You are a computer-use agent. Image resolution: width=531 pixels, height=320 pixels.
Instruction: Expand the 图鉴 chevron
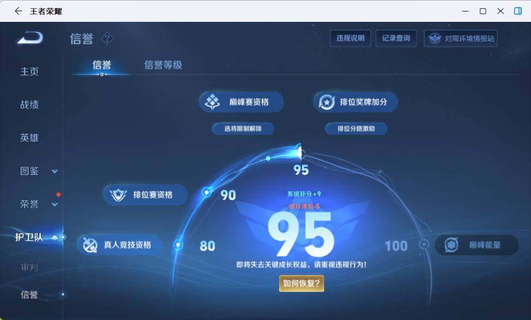pyautogui.click(x=55, y=171)
